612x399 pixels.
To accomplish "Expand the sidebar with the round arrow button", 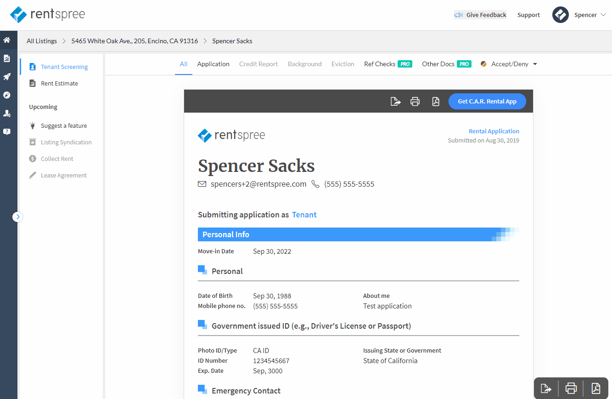I will tap(17, 217).
